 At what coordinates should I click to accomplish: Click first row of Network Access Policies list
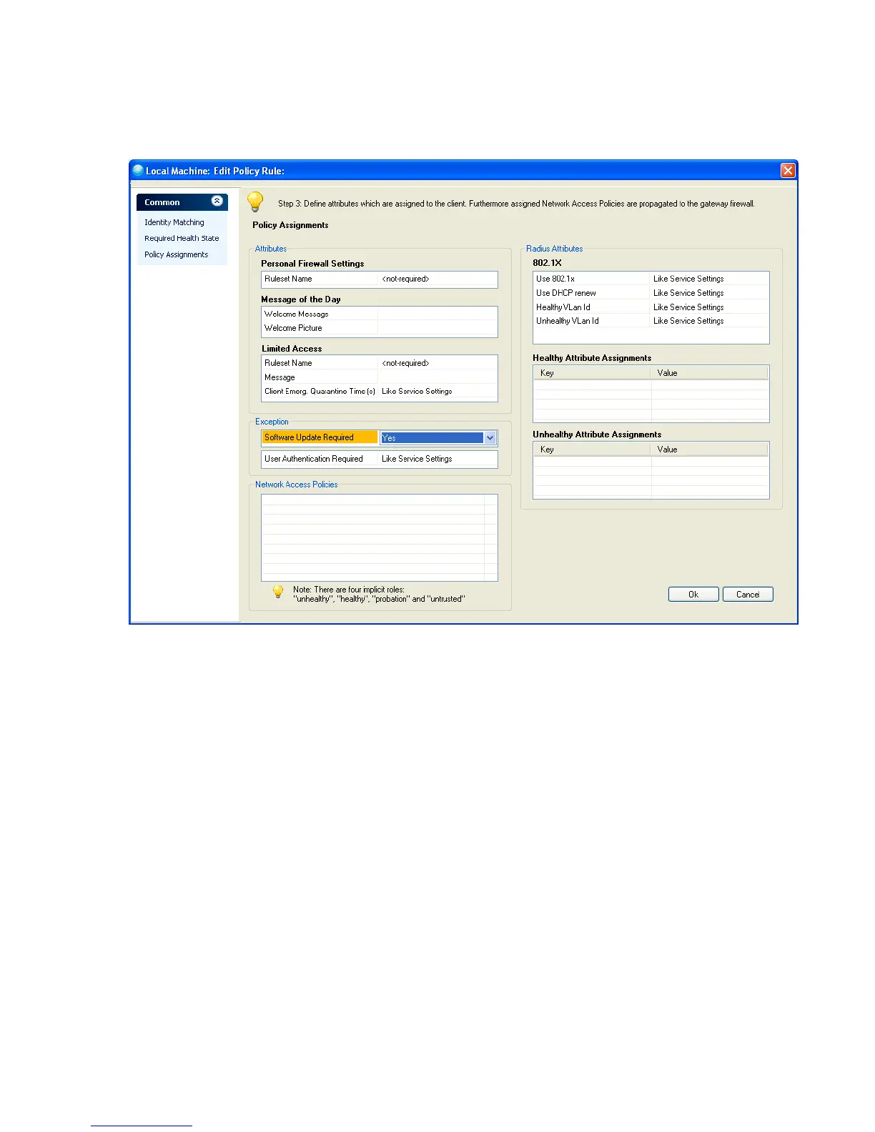click(379, 500)
